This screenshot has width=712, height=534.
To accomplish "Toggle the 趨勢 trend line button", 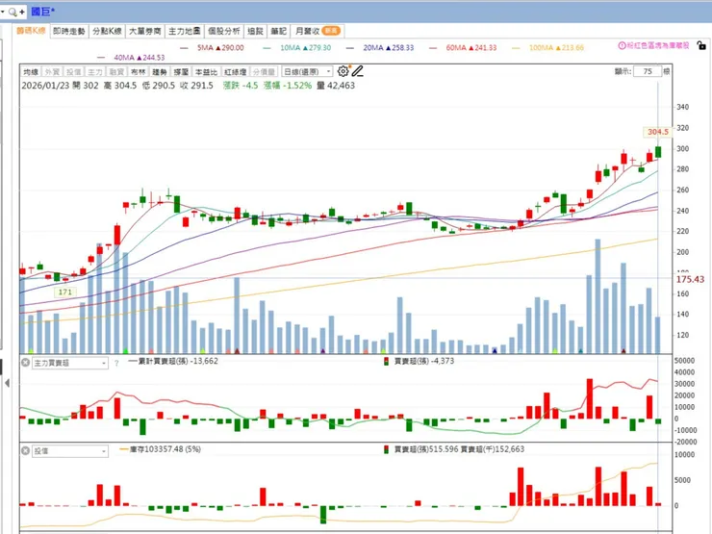I will [160, 72].
